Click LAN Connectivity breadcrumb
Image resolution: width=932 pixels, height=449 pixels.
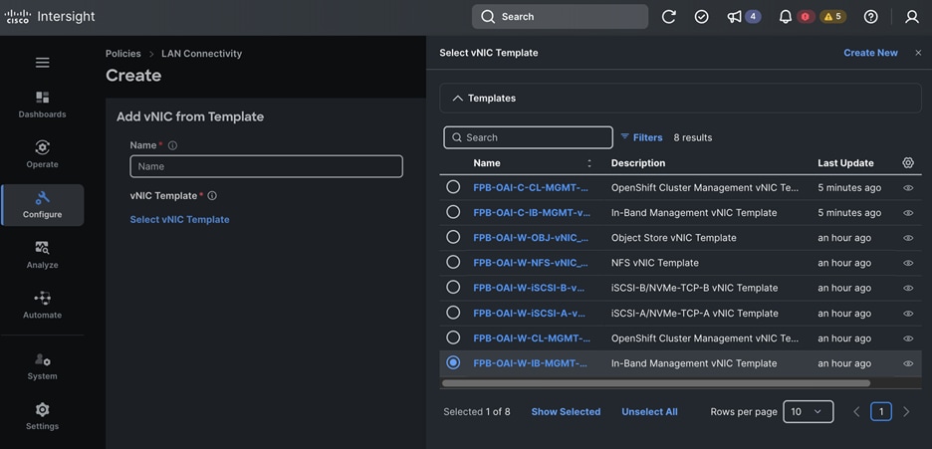(201, 54)
